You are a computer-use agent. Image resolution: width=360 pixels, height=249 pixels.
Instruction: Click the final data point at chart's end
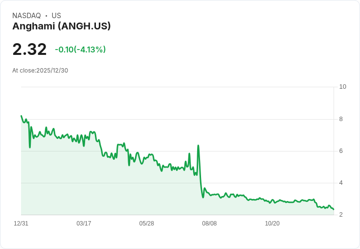tap(334, 209)
